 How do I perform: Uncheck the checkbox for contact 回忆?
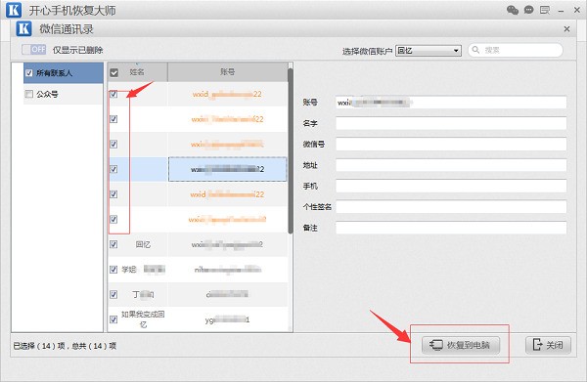click(x=113, y=244)
